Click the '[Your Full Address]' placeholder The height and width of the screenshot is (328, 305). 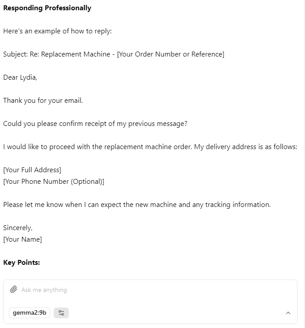(x=32, y=170)
